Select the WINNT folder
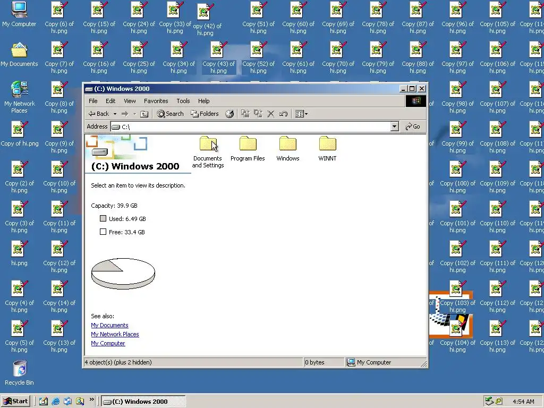Viewport: 544px width, 408px height. tap(327, 149)
